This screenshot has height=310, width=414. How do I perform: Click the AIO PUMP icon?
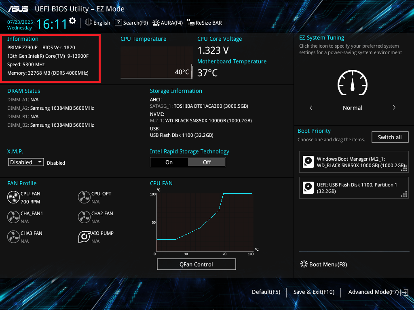[84, 237]
